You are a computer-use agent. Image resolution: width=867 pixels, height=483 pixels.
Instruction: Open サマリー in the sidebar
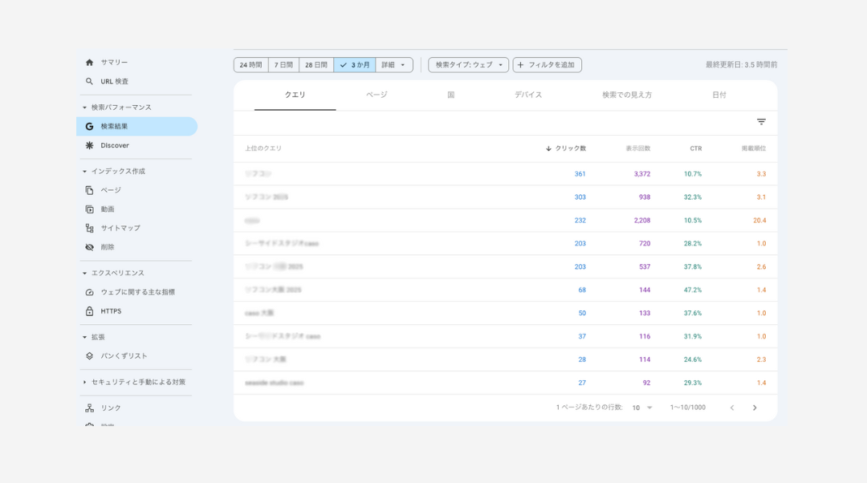tap(114, 63)
